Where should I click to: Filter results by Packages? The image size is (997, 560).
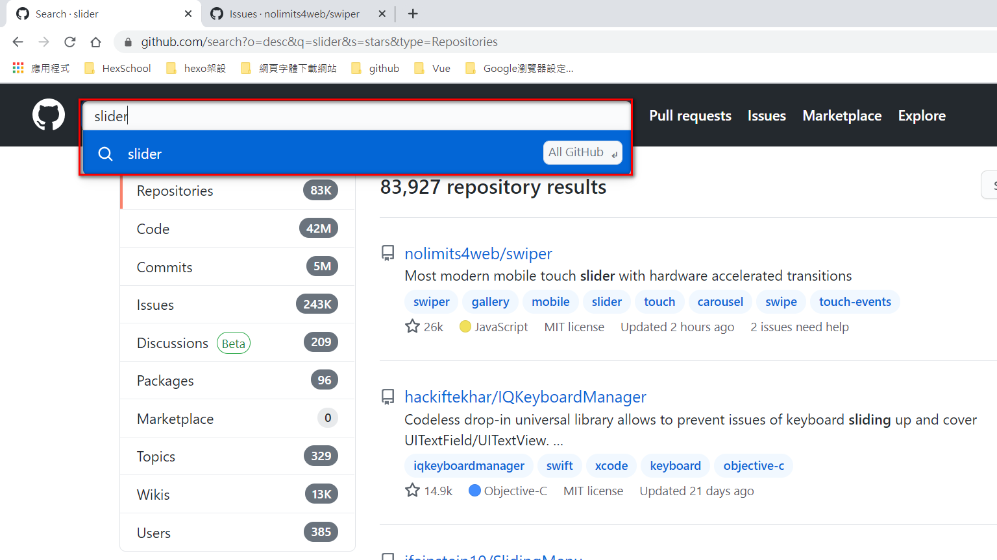(238, 380)
